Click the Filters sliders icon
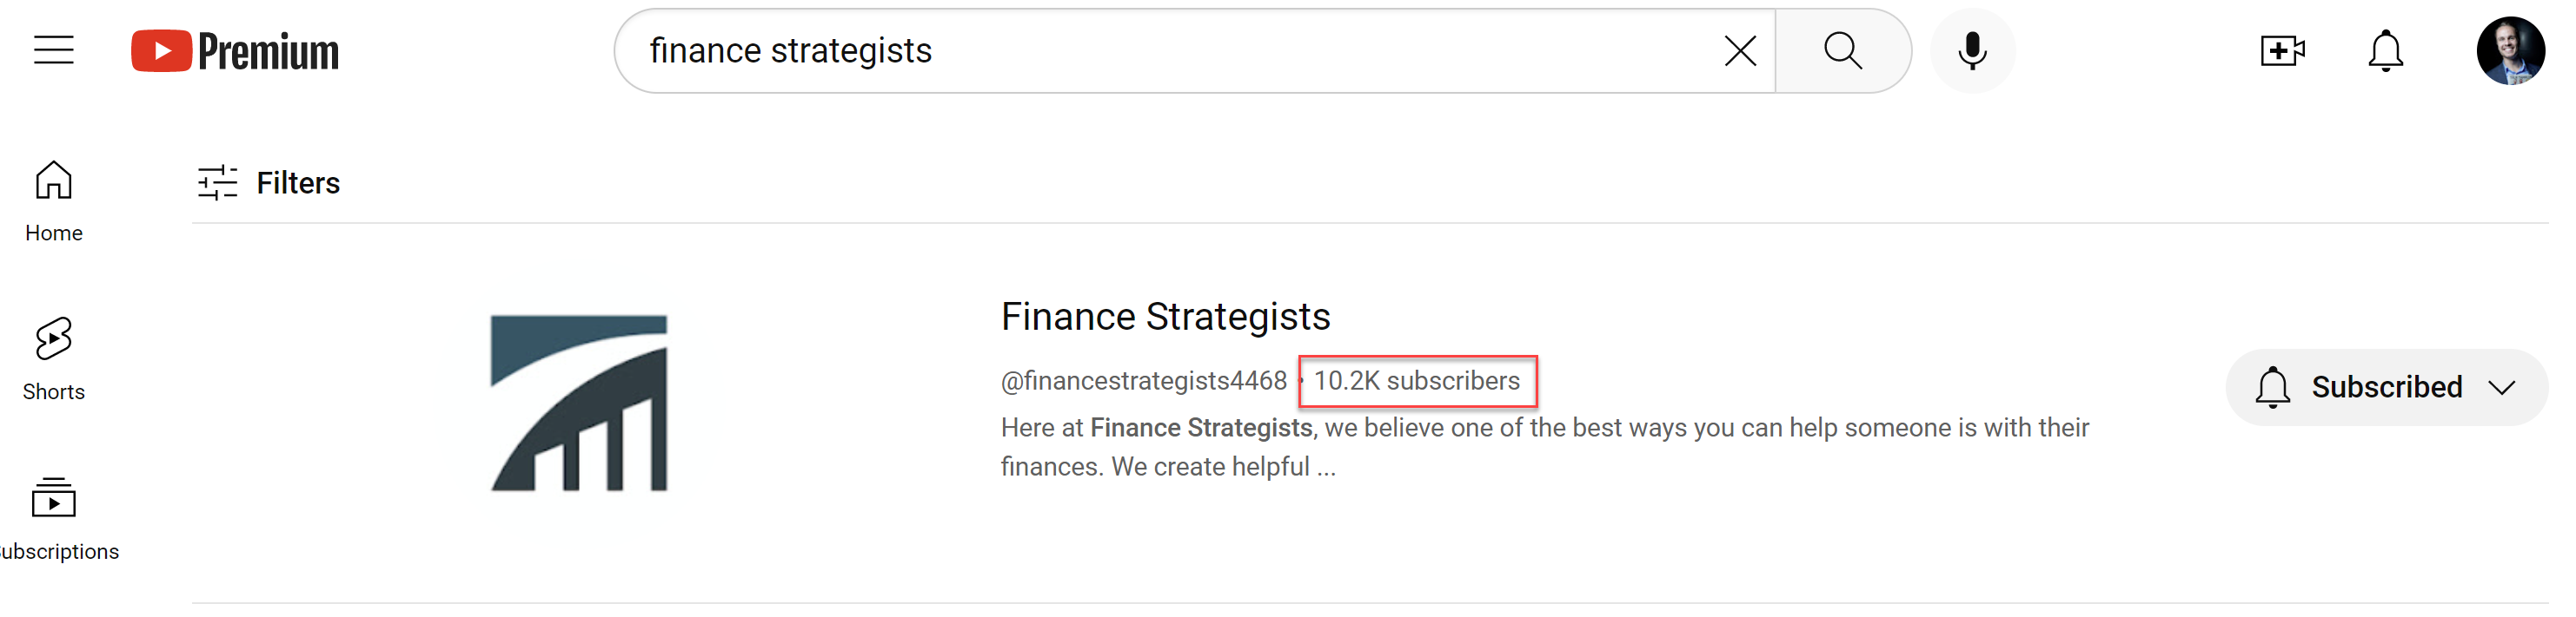Screen dimensions: 2576x617 coord(217,183)
